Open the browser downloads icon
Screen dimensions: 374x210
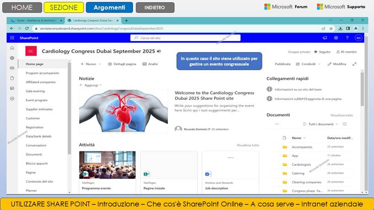340,28
